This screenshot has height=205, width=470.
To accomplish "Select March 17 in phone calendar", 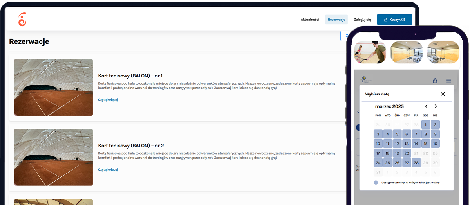I will (378, 153).
